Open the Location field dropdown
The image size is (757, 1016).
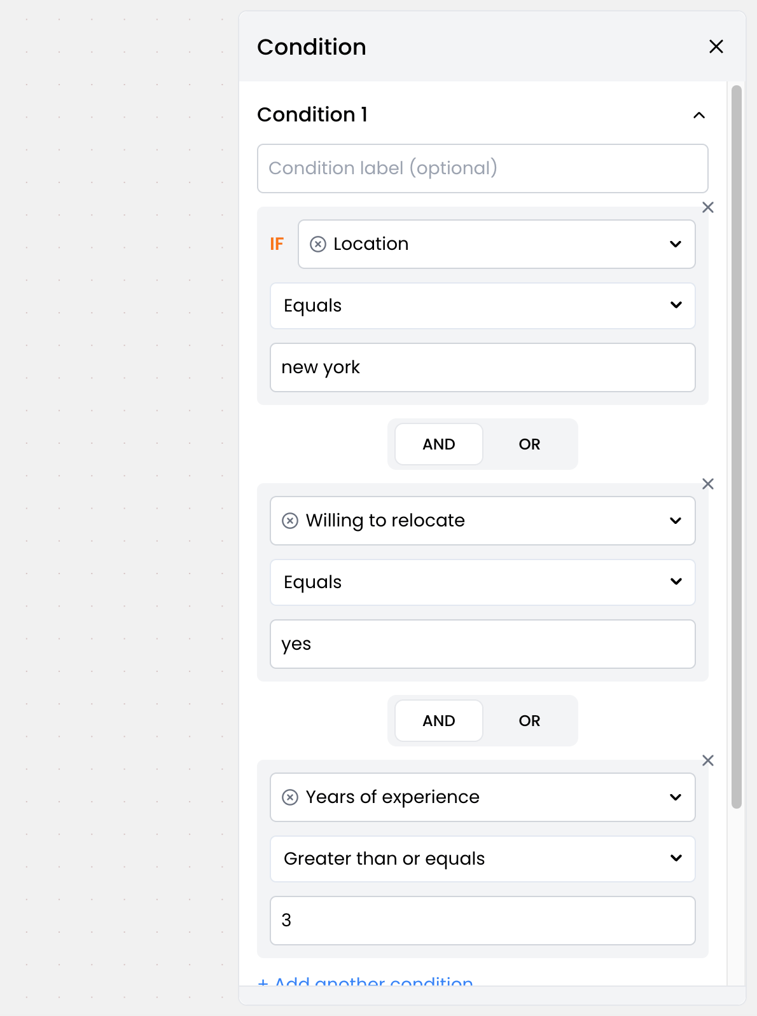pyautogui.click(x=675, y=244)
